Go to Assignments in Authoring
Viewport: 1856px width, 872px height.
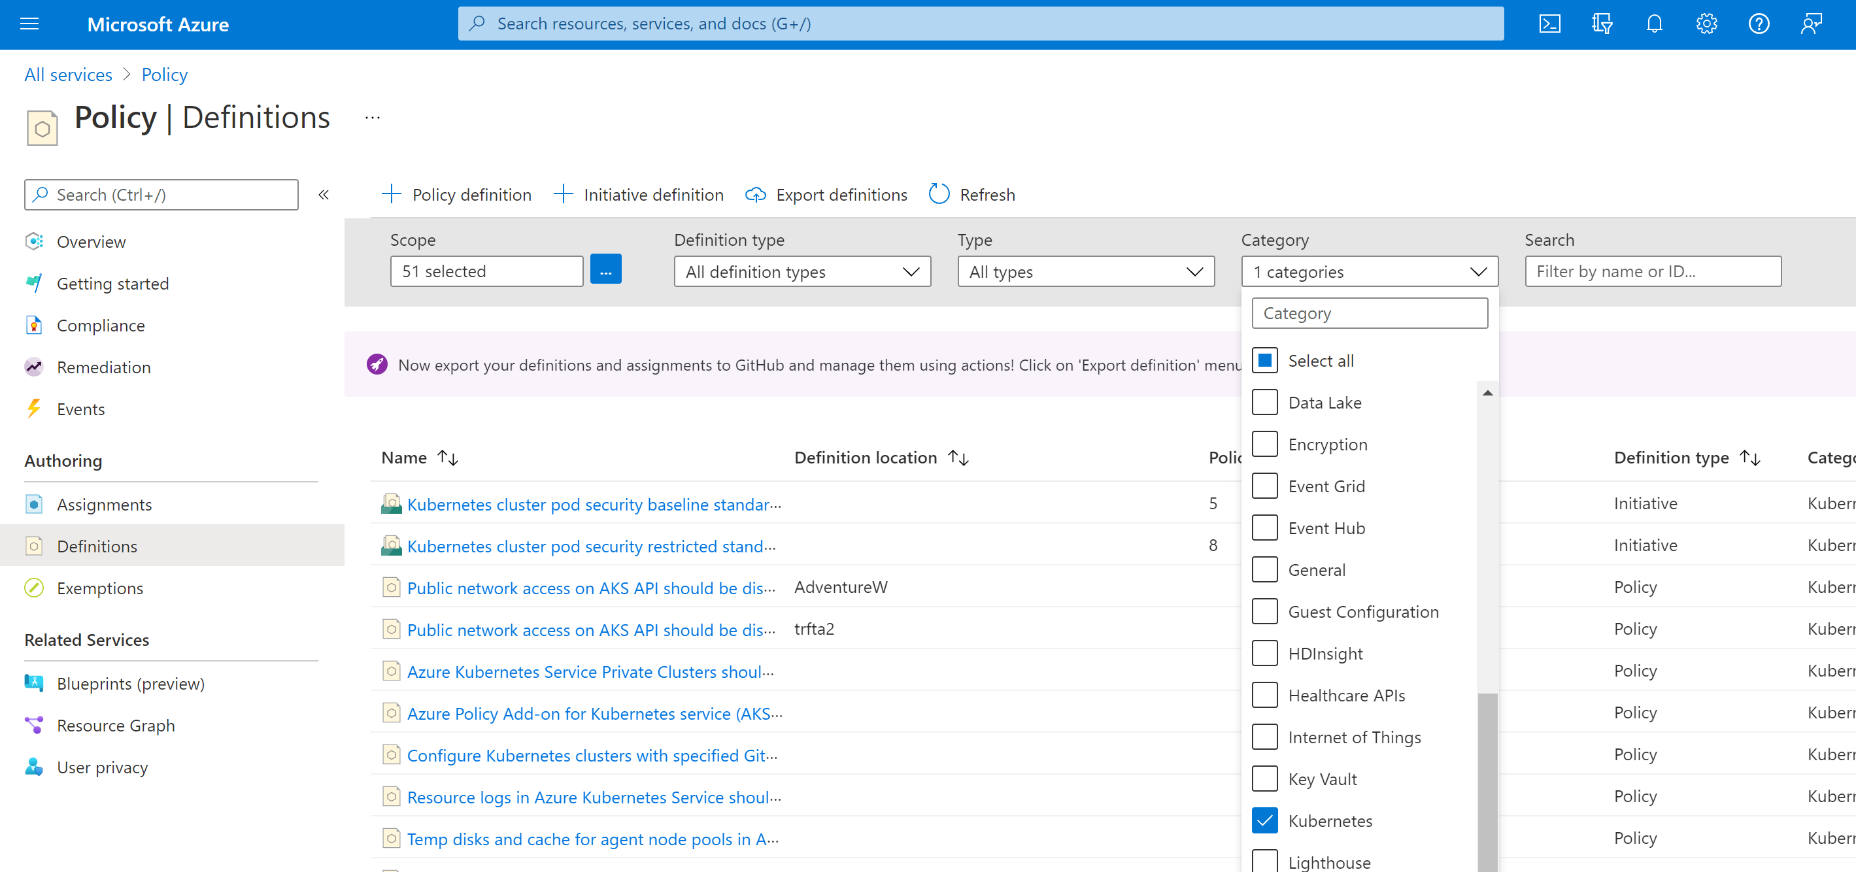tap(104, 505)
